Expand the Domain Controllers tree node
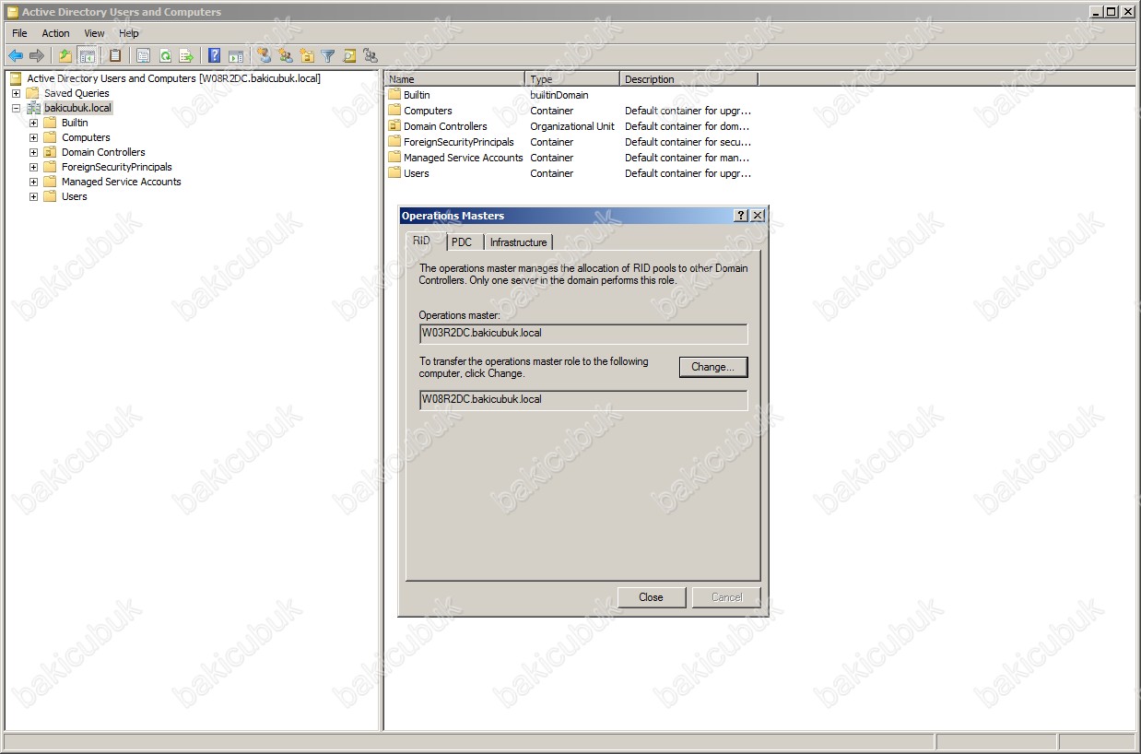 click(x=33, y=152)
